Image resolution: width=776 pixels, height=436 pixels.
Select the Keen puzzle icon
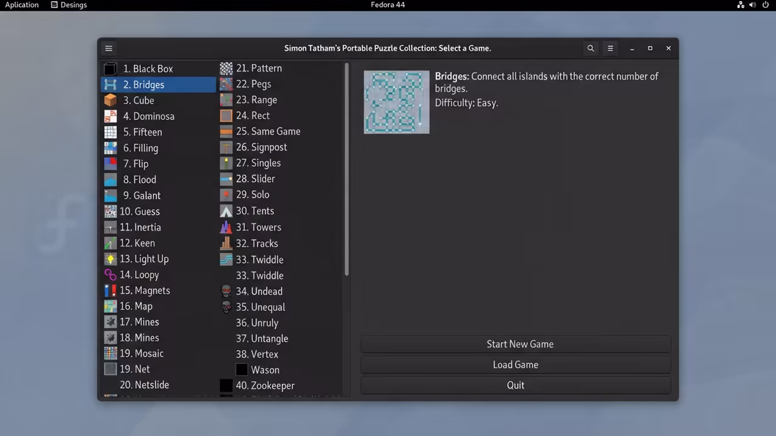(110, 243)
